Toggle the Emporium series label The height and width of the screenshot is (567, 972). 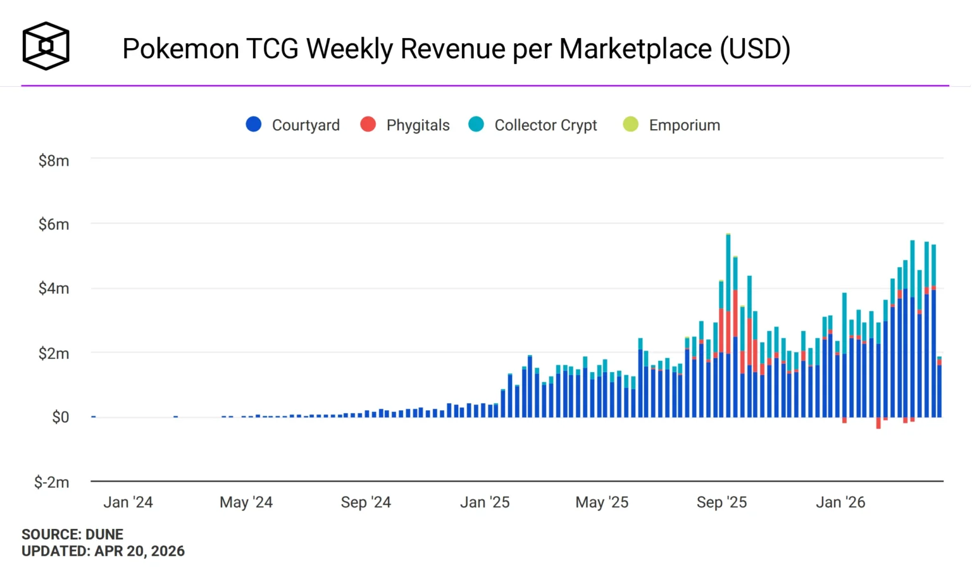[684, 125]
